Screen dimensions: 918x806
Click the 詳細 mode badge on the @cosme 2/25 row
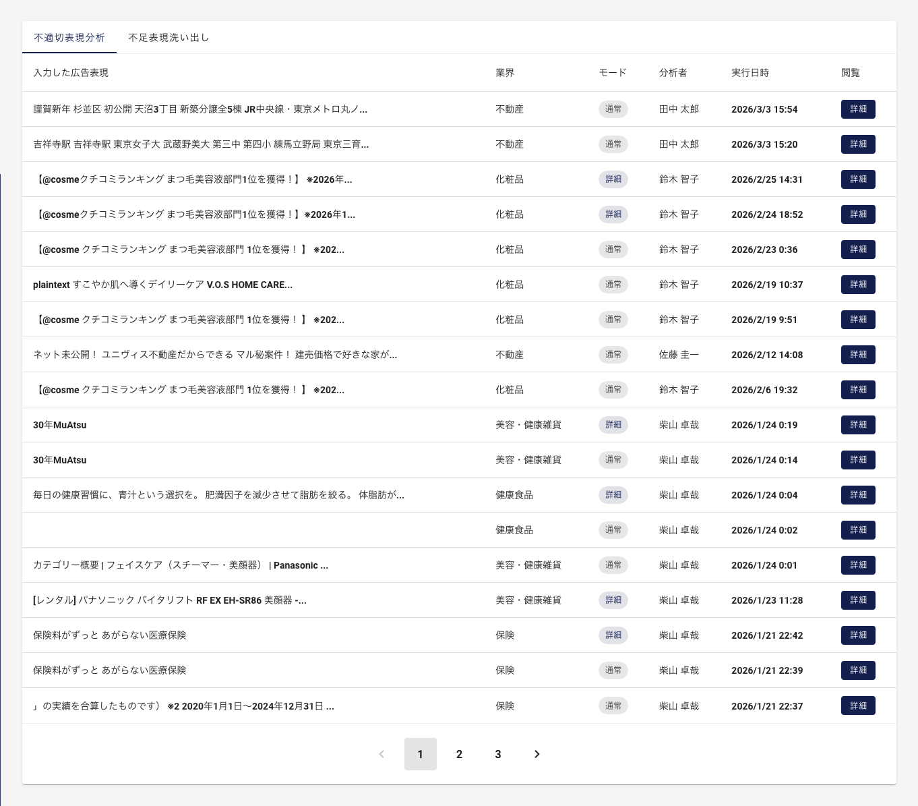click(613, 179)
